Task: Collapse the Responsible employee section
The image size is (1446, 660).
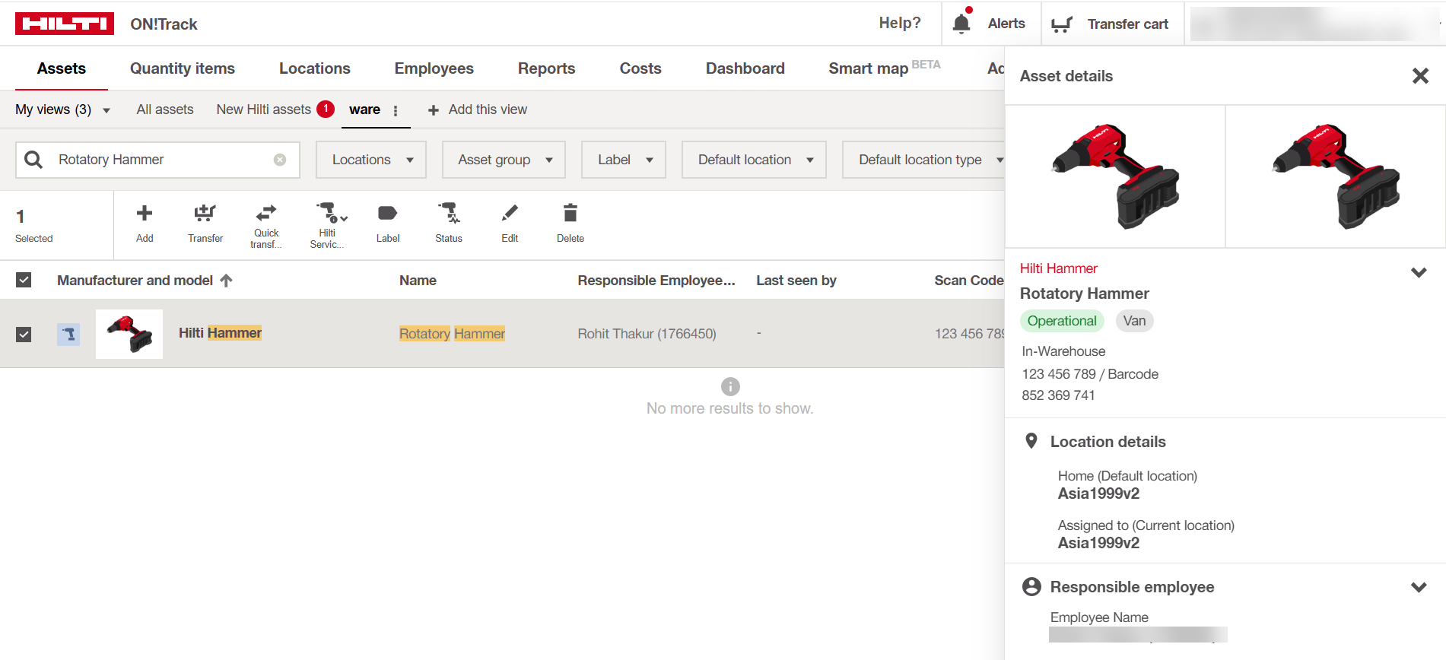Action: [1418, 587]
